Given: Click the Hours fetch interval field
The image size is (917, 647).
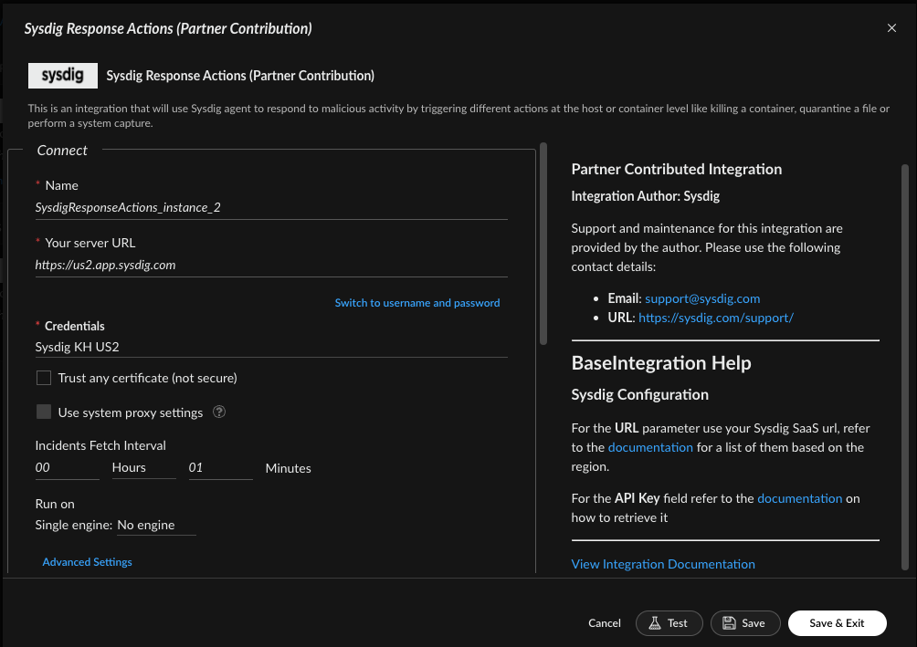Looking at the screenshot, I should (x=67, y=467).
